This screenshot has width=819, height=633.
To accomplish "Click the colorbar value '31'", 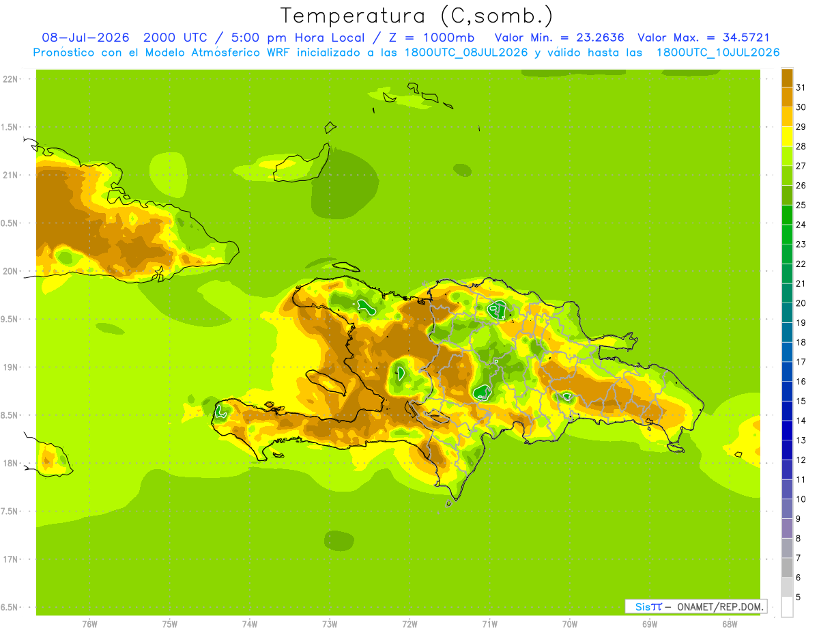I will tap(801, 87).
